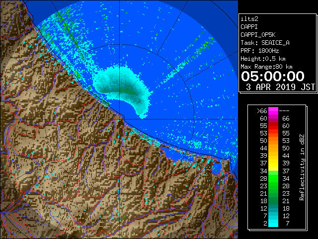
Task: Click the 'Reflectivity in dBZ' axis label
Action: tap(302, 167)
